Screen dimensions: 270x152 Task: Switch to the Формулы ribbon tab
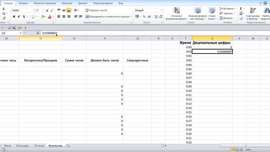coord(67,3)
